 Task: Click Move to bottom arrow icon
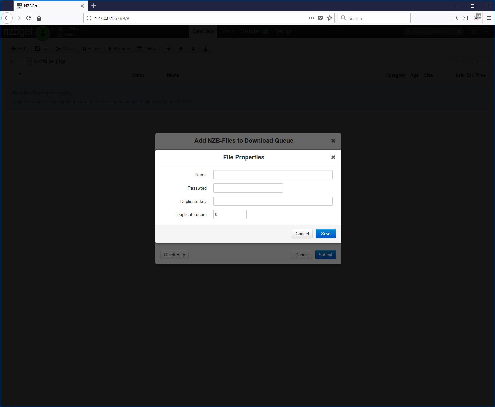(x=205, y=49)
